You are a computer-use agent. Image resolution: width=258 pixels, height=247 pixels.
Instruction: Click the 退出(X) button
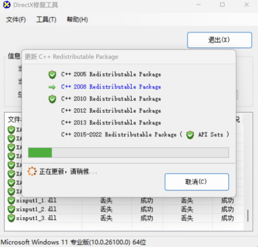220,40
